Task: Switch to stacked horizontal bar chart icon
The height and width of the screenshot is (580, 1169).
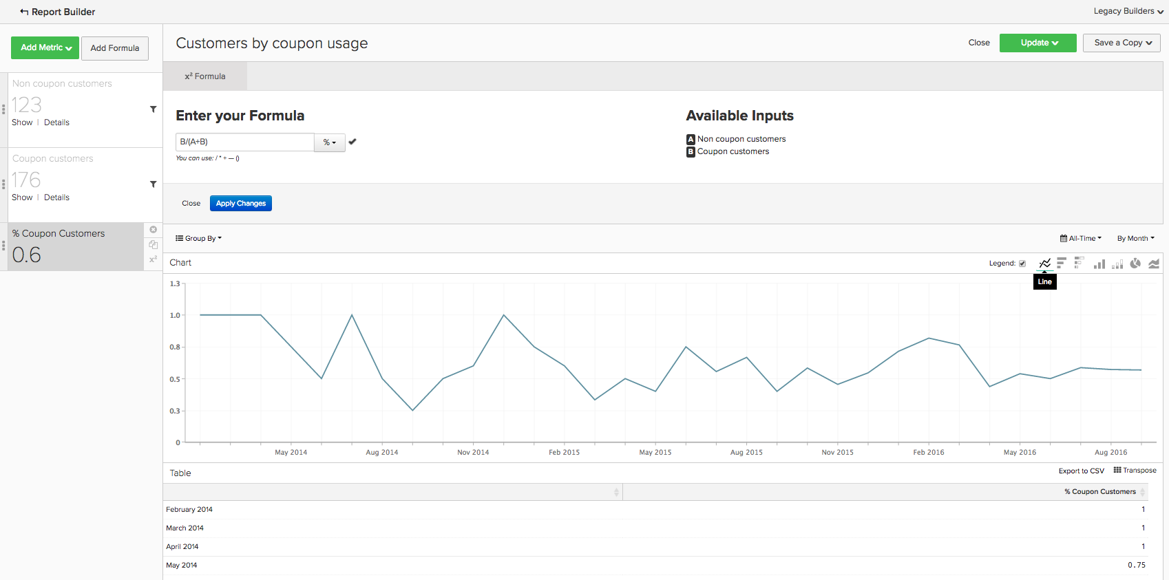Action: point(1080,263)
